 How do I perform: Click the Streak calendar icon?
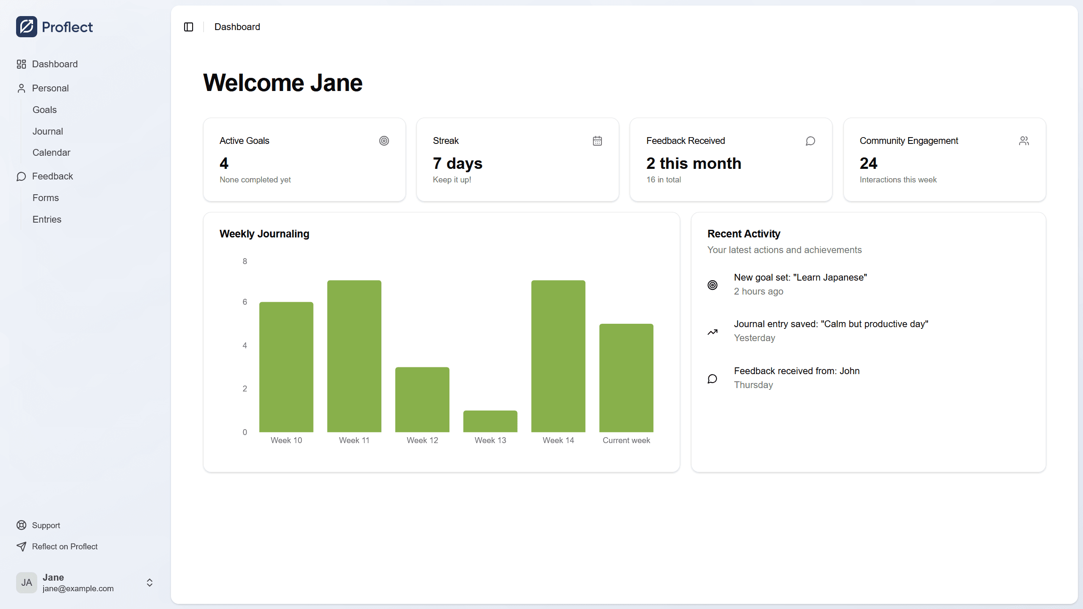[597, 141]
